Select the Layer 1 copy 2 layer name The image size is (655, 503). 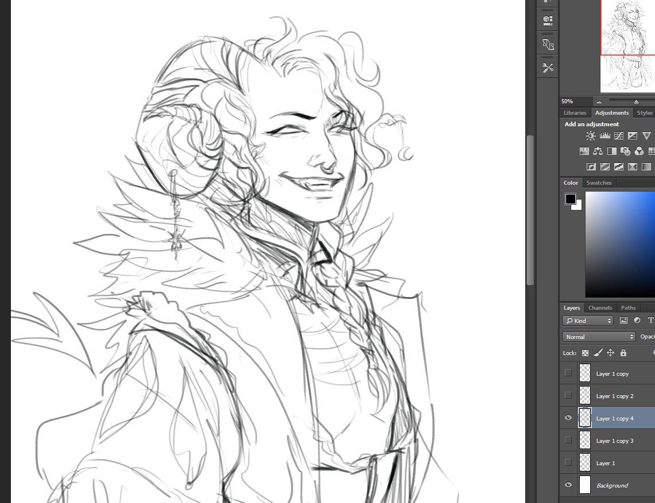tap(614, 396)
